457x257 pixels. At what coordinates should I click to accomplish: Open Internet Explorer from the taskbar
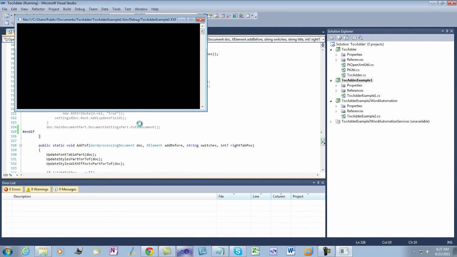click(26, 251)
